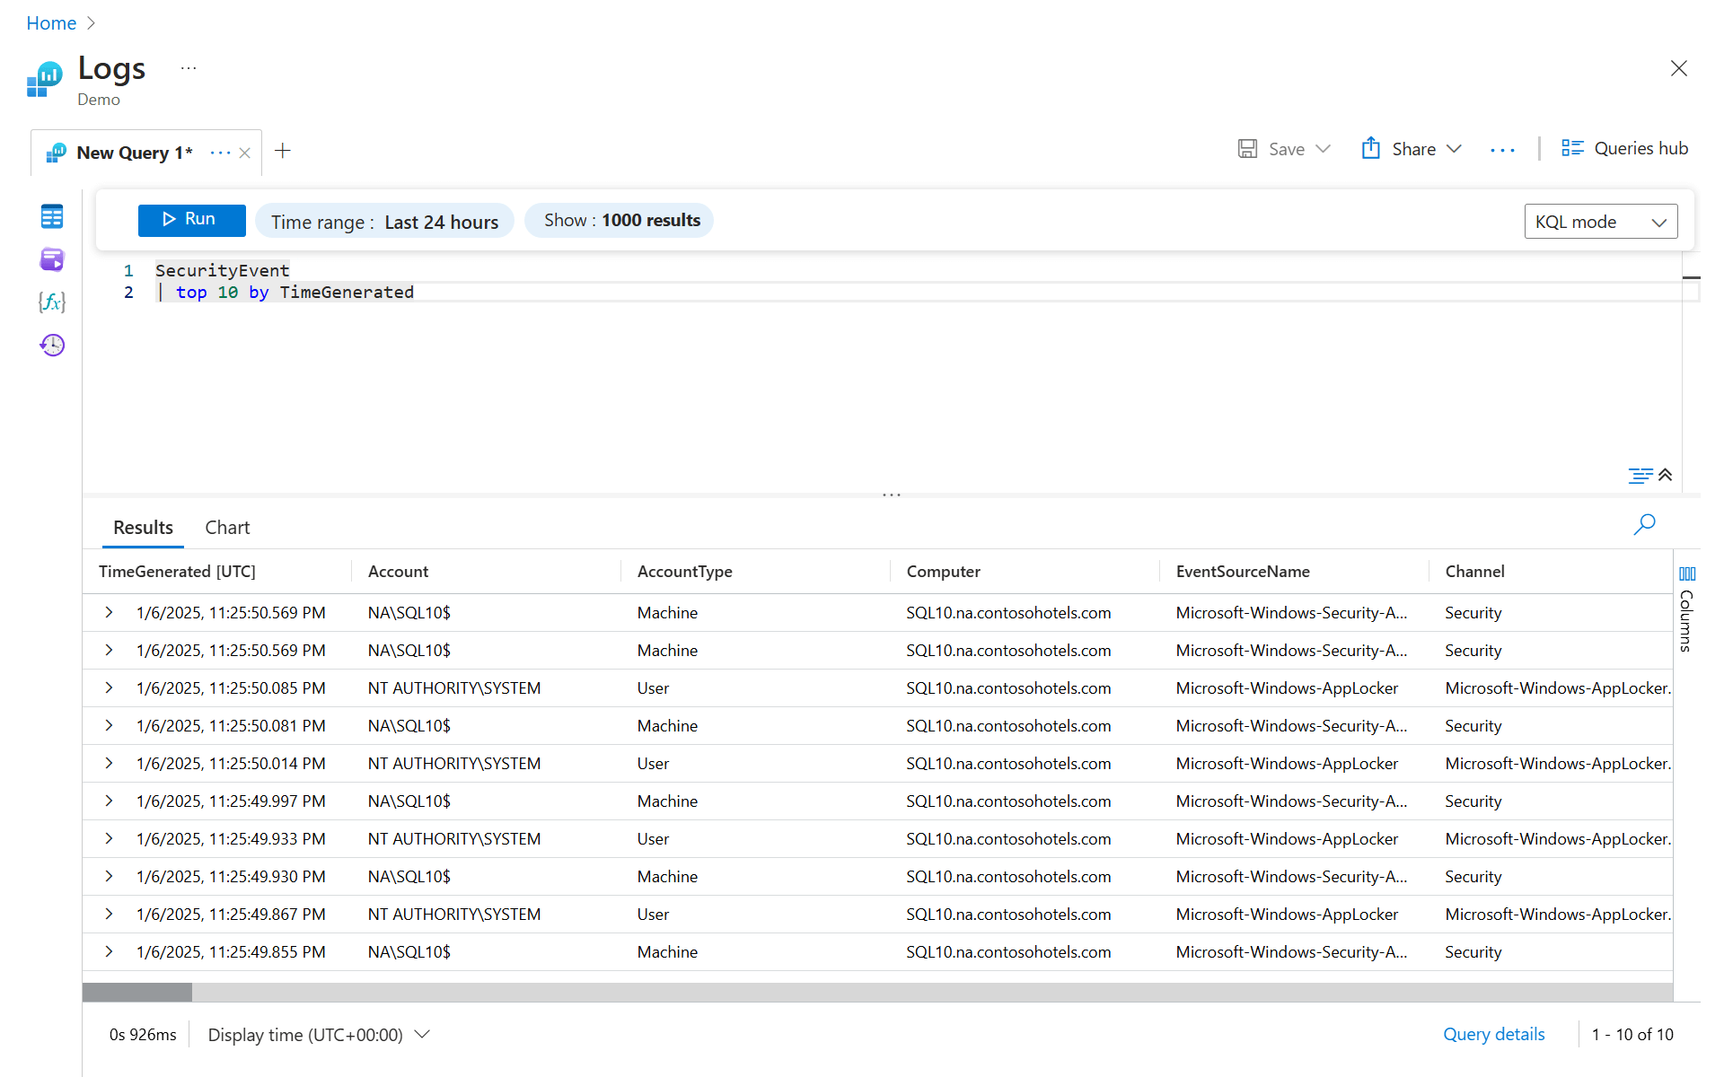Viewport: 1724px width, 1077px height.
Task: Switch to the Chart tab
Action: click(227, 528)
